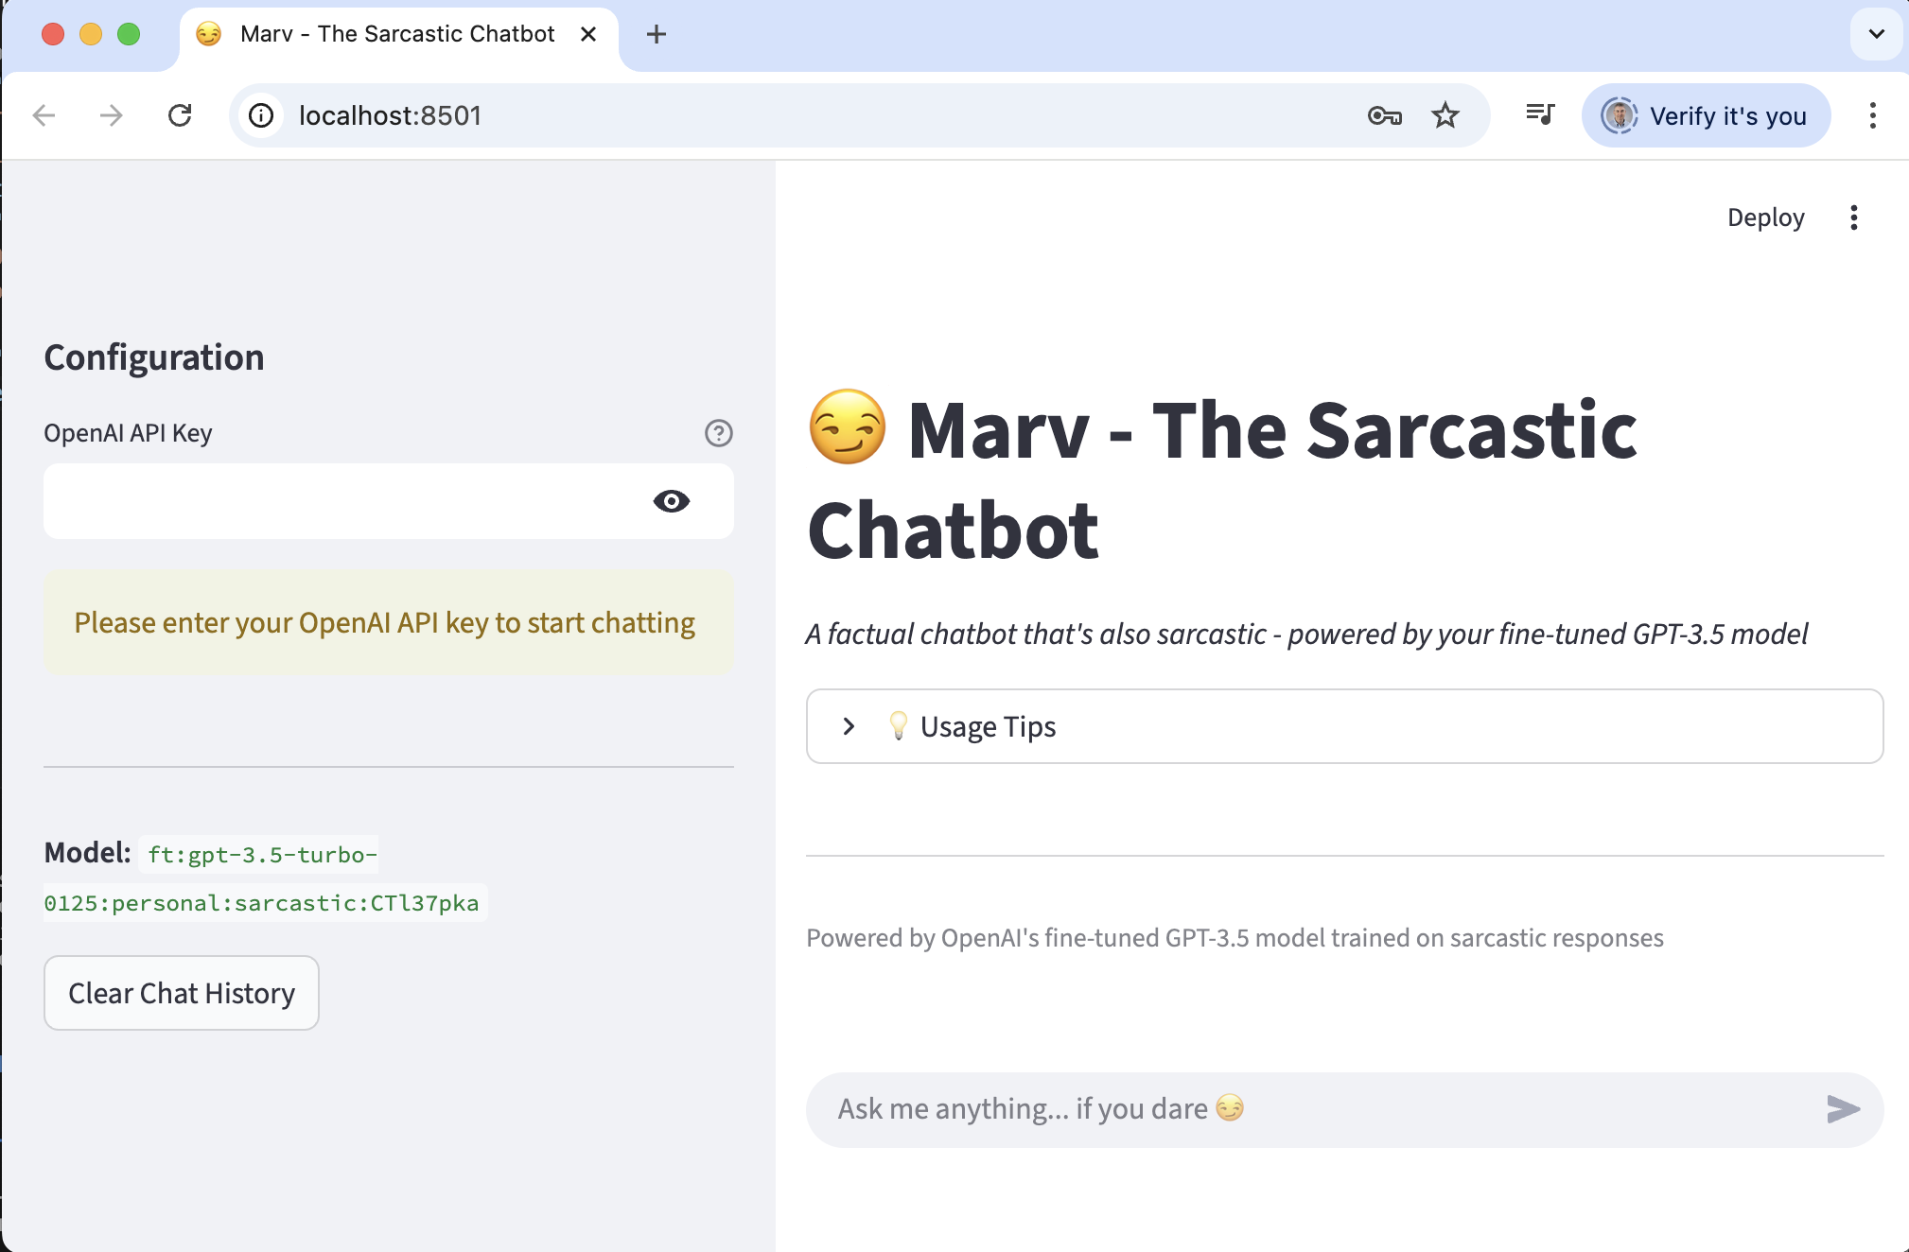Screen dimensions: 1909x1252
Task: Select the Marv - The Sarcastic Chatbot tab
Action: point(397,34)
